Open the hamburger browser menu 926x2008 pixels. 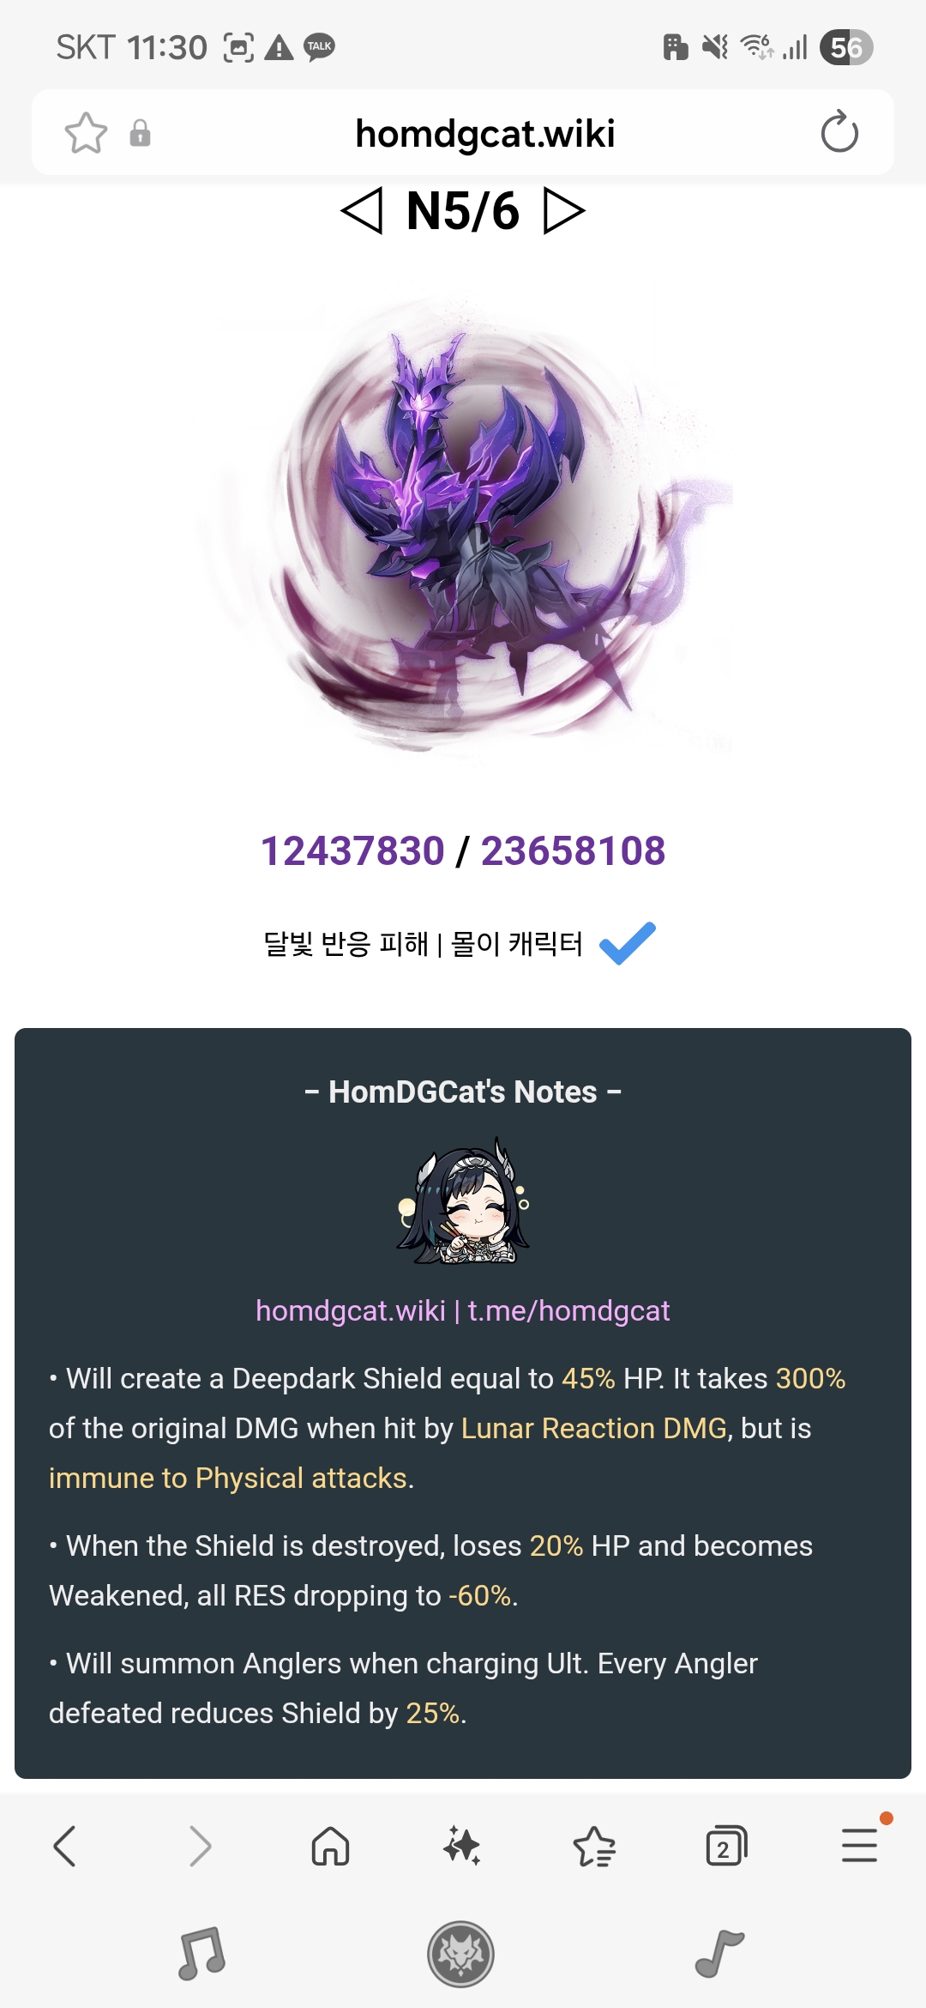pyautogui.click(x=859, y=1846)
